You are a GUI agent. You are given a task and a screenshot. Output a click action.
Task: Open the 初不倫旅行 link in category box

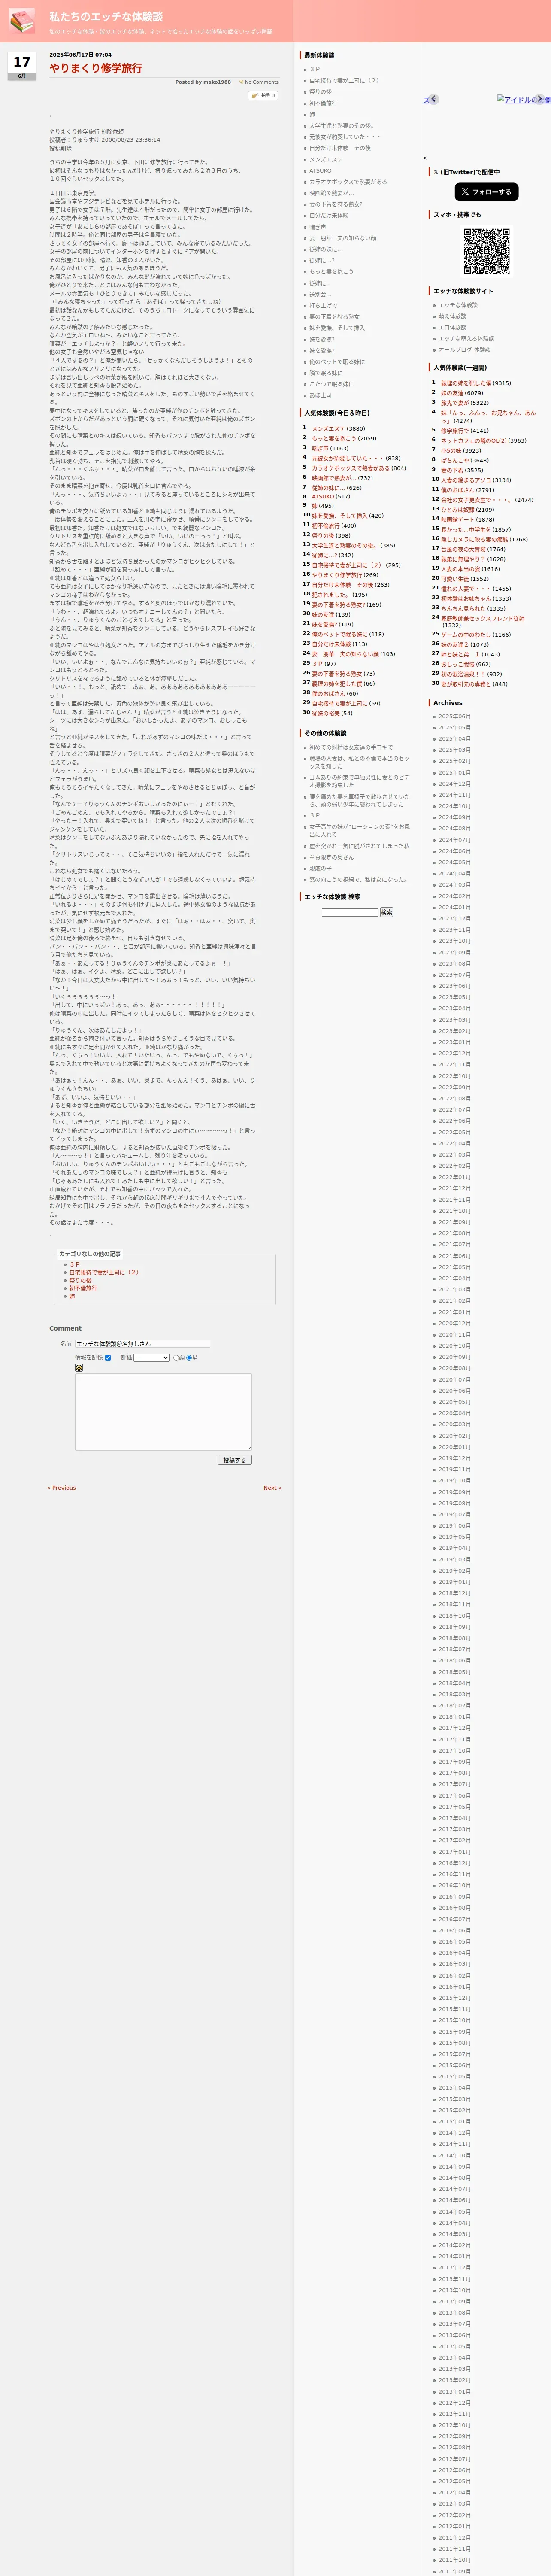83,1288
